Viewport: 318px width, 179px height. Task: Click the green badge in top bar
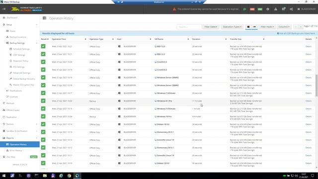[260, 9]
